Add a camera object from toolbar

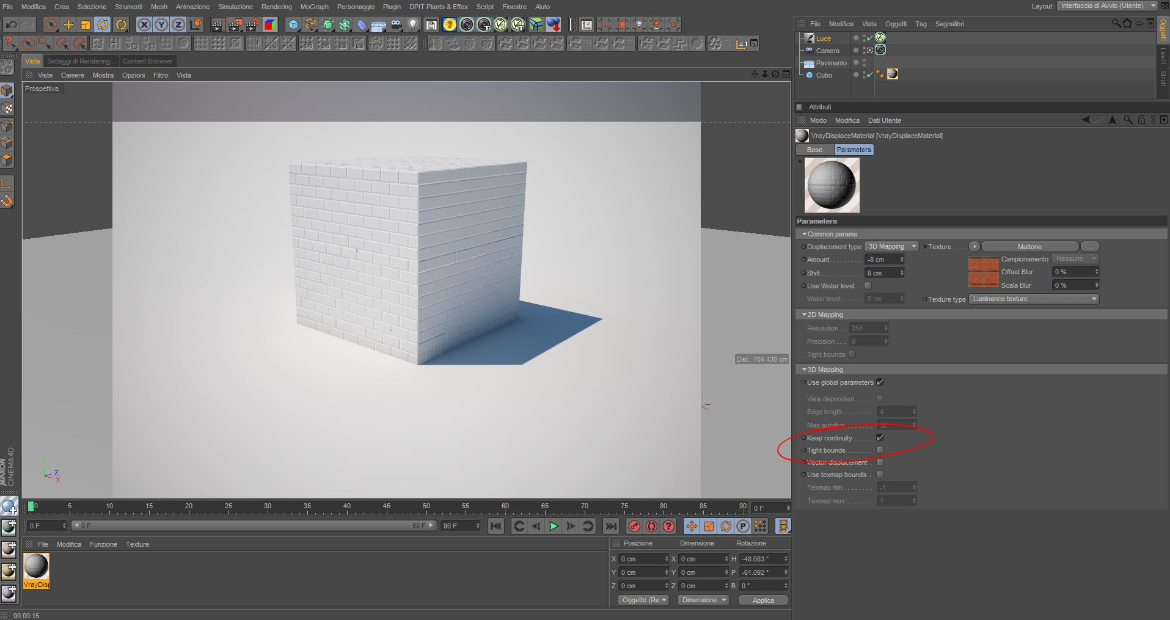pyautogui.click(x=396, y=25)
